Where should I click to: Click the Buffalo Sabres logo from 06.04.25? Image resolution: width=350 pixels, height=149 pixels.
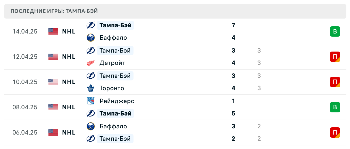(x=91, y=126)
